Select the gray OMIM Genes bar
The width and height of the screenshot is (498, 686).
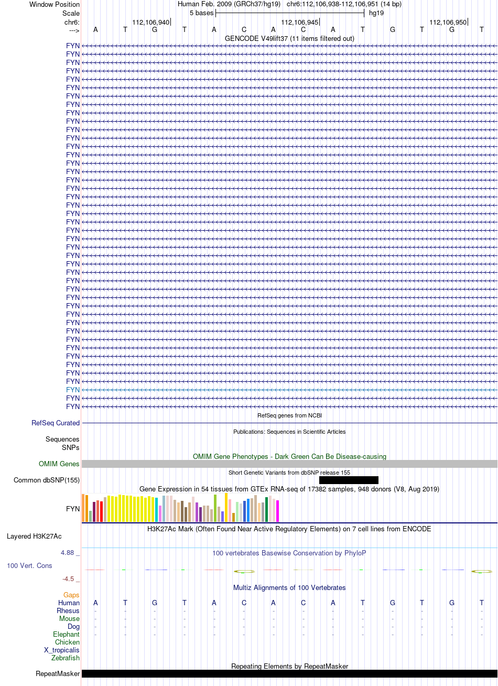[289, 464]
